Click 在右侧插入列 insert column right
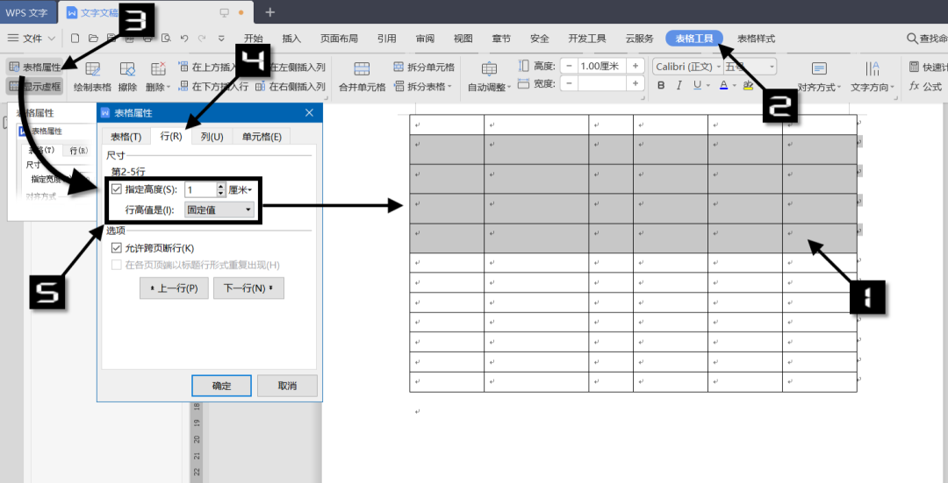The height and width of the screenshot is (483, 948). 291,86
